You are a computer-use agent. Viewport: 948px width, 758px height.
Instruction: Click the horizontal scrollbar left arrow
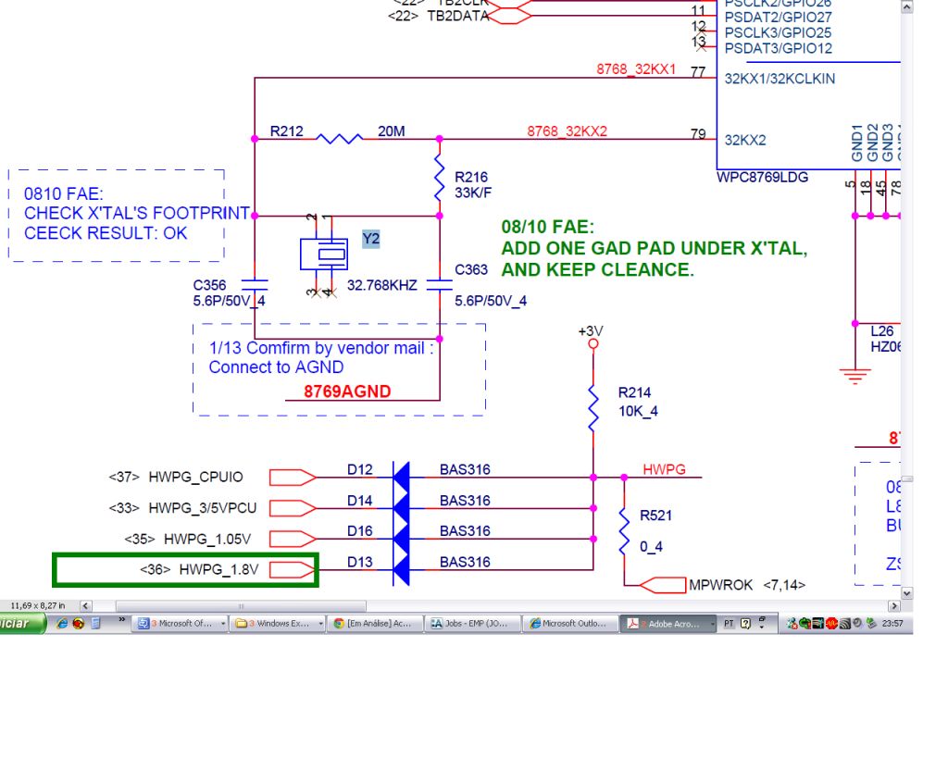(86, 605)
